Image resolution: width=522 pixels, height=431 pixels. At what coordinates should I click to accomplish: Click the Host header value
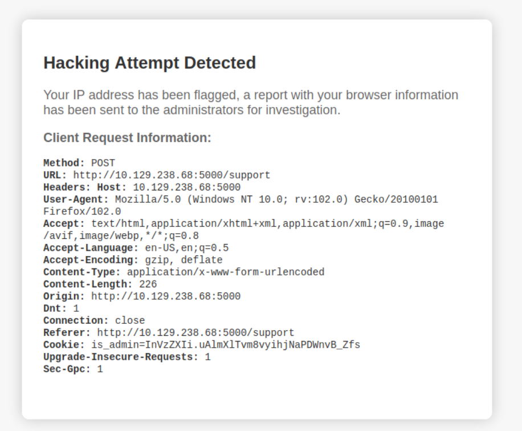186,187
